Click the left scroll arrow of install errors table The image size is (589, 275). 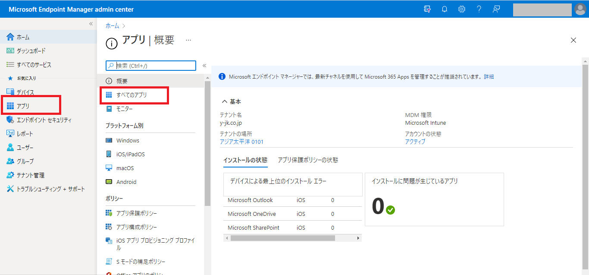coord(227,238)
